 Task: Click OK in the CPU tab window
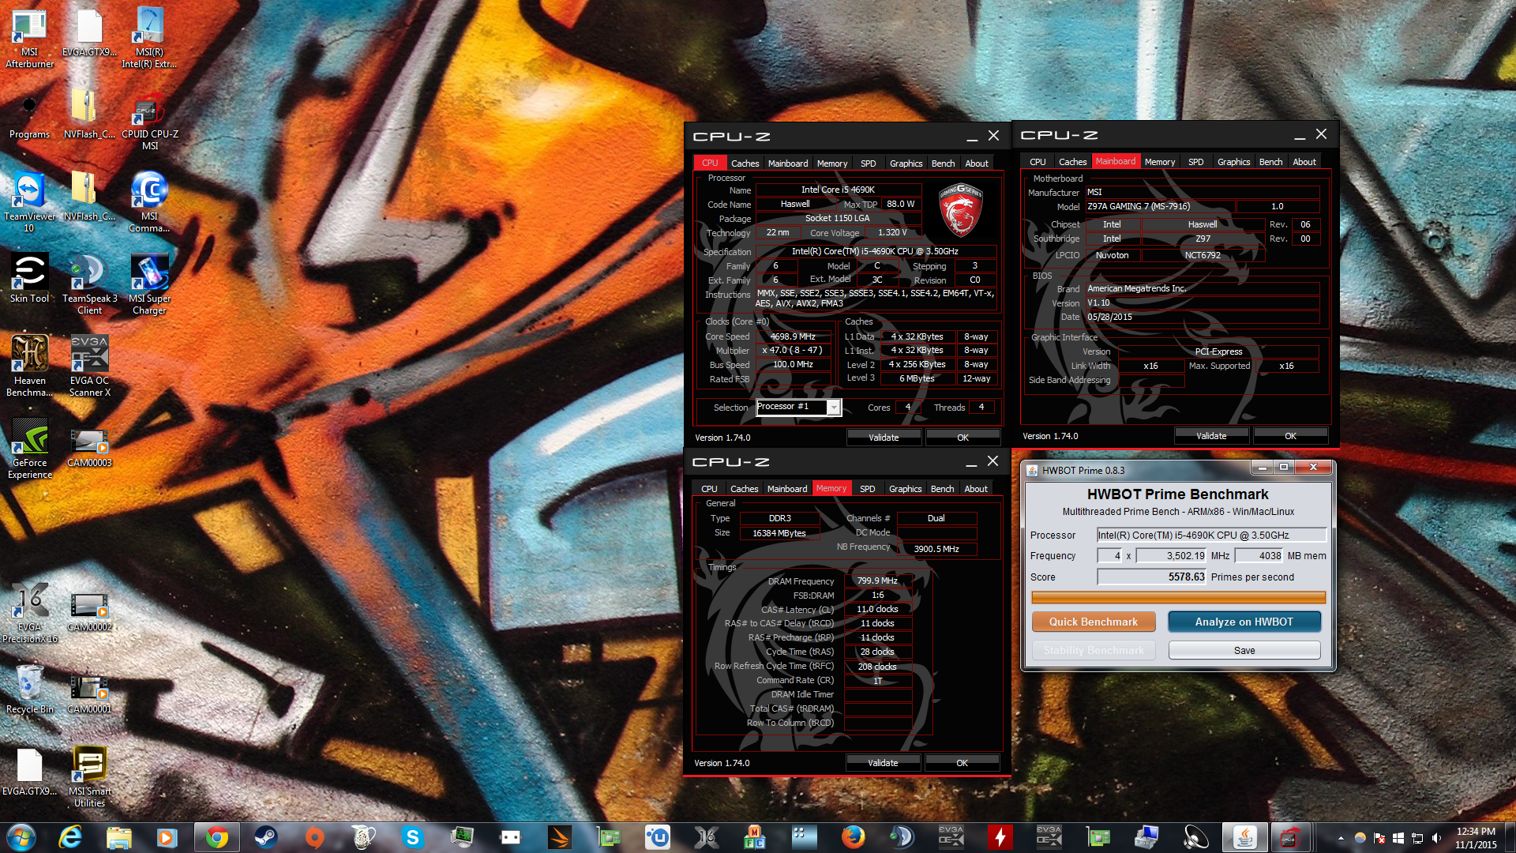point(963,438)
